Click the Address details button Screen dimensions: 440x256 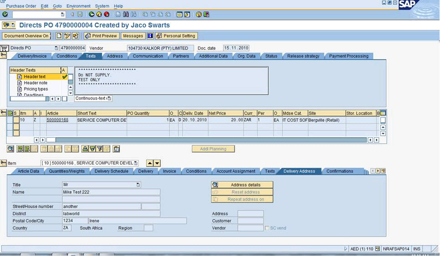click(x=242, y=185)
